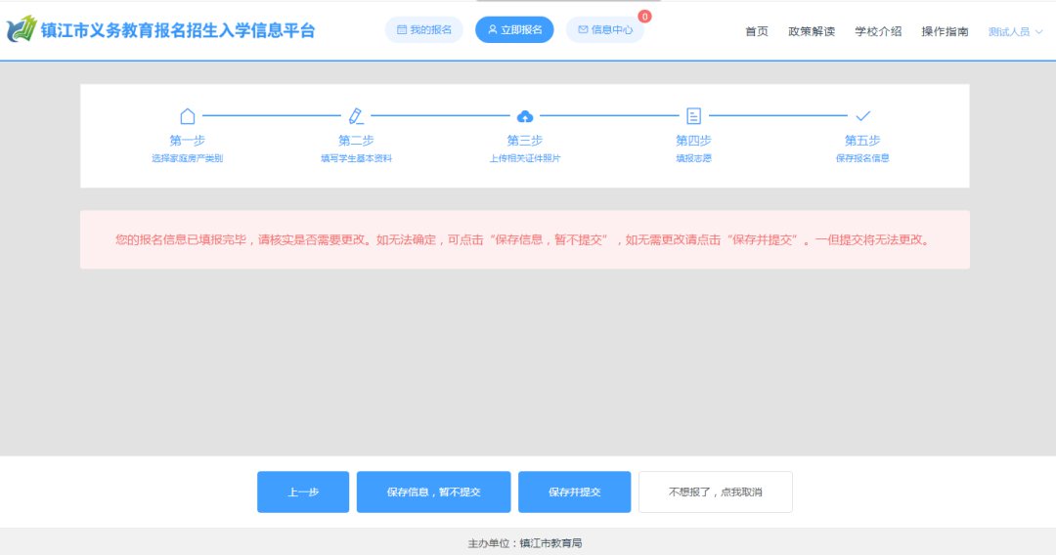Click the pencil icon for step two
1056x555 pixels.
[356, 116]
